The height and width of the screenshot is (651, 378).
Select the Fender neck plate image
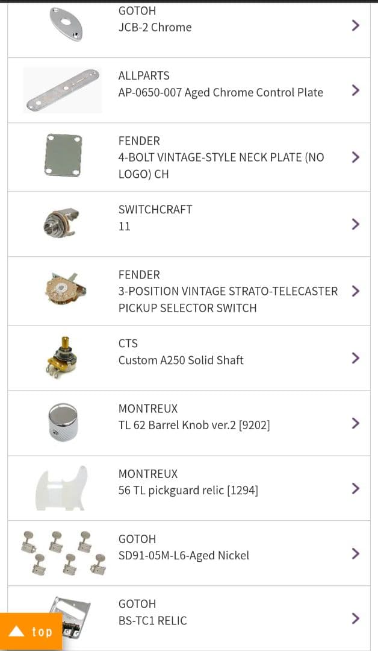(x=63, y=156)
